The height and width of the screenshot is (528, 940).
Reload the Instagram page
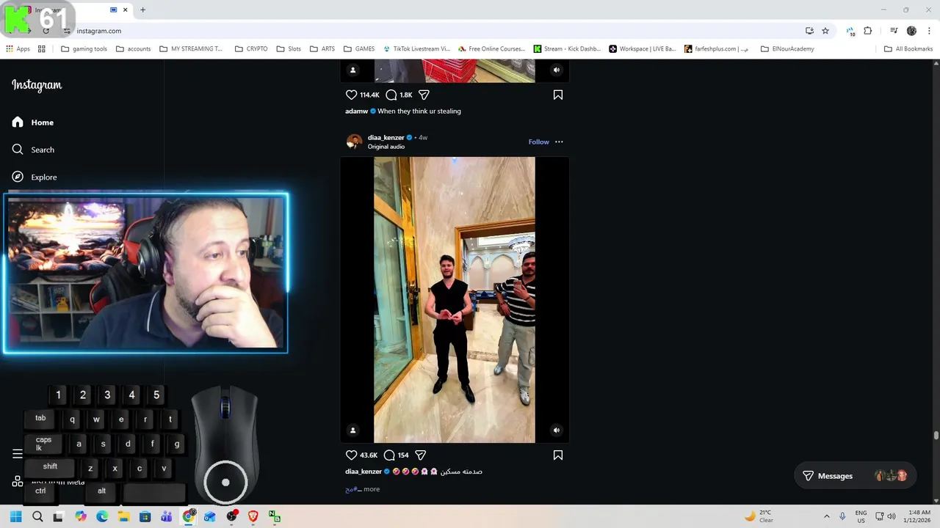coord(46,31)
